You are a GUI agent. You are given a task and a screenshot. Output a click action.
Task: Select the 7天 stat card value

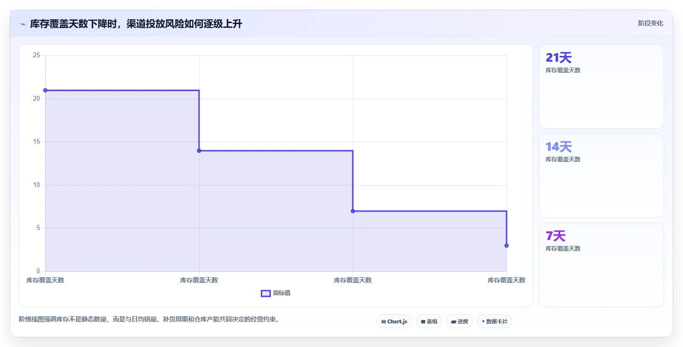(x=555, y=236)
